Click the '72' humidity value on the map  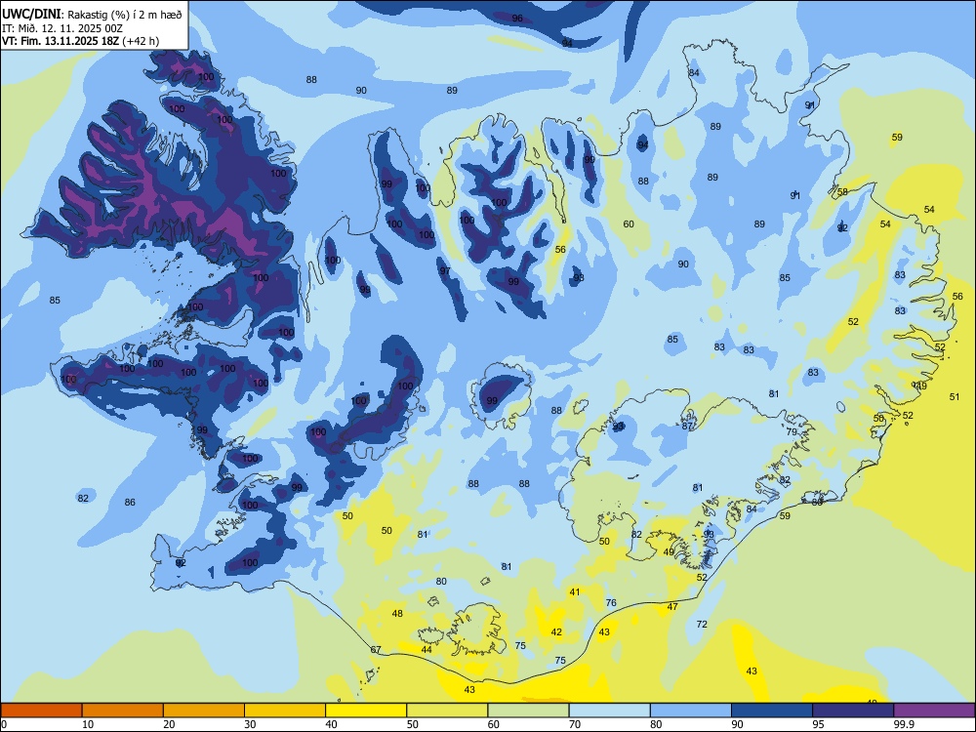pos(702,625)
